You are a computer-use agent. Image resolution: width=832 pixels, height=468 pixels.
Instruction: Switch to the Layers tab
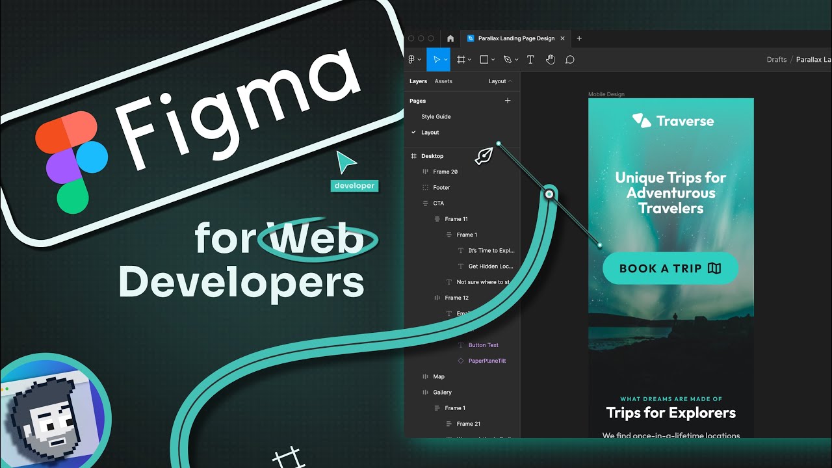coord(418,81)
